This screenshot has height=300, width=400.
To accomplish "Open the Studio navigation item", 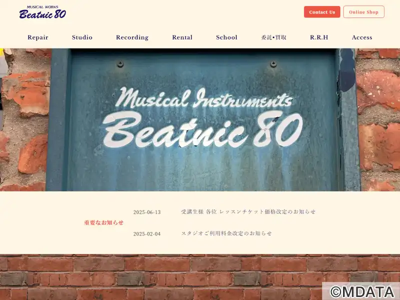I will click(x=82, y=37).
